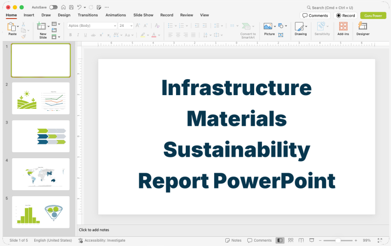Click the zoom slider handle

(338, 240)
